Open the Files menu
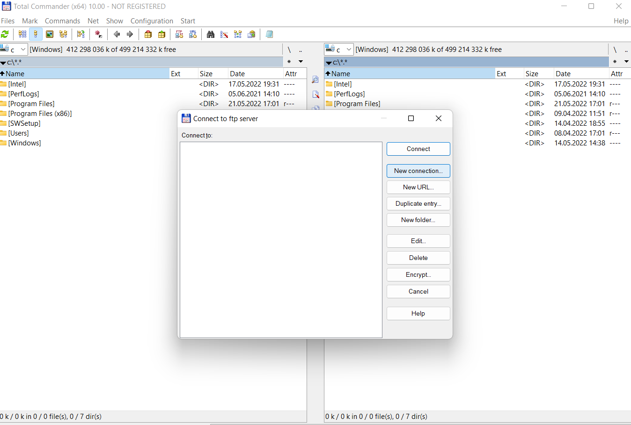 tap(7, 21)
